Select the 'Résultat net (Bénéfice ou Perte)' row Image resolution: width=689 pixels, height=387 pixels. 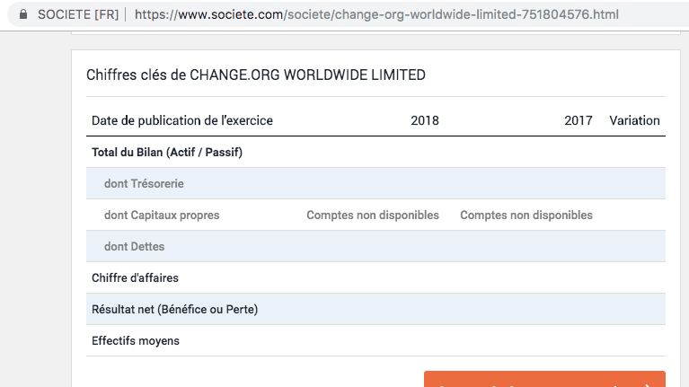174,310
